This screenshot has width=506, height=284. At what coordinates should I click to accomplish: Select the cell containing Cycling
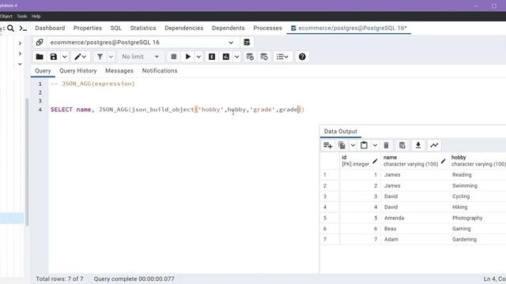coord(478,196)
